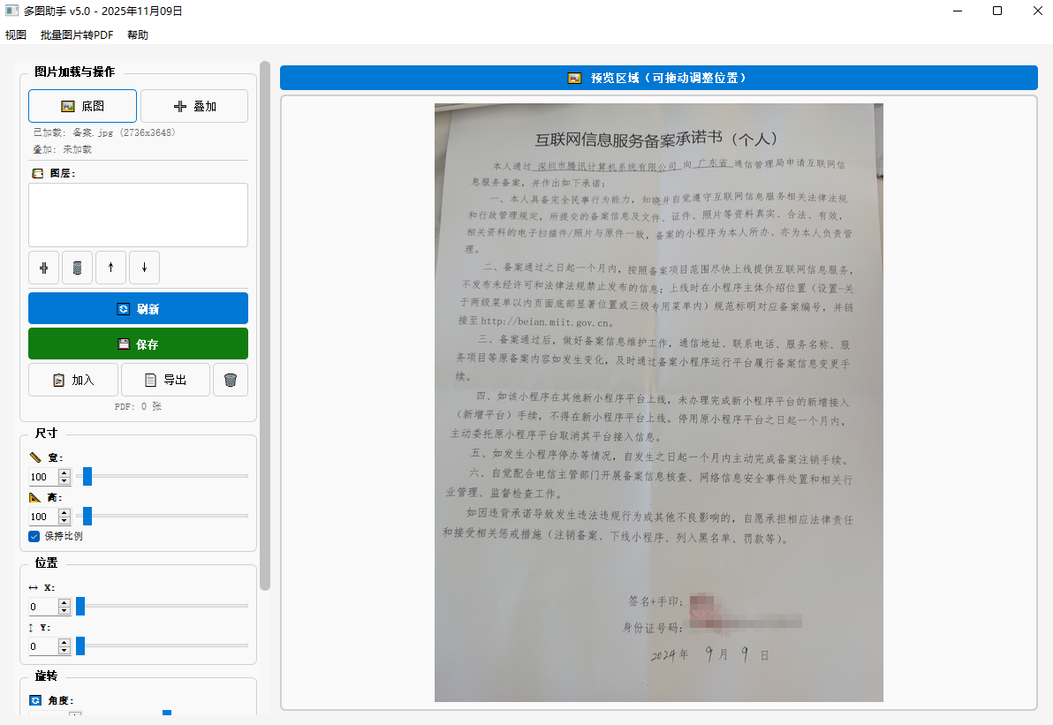Open the 批量图片转PDF menu
Image resolution: width=1053 pixels, height=725 pixels.
[x=76, y=34]
